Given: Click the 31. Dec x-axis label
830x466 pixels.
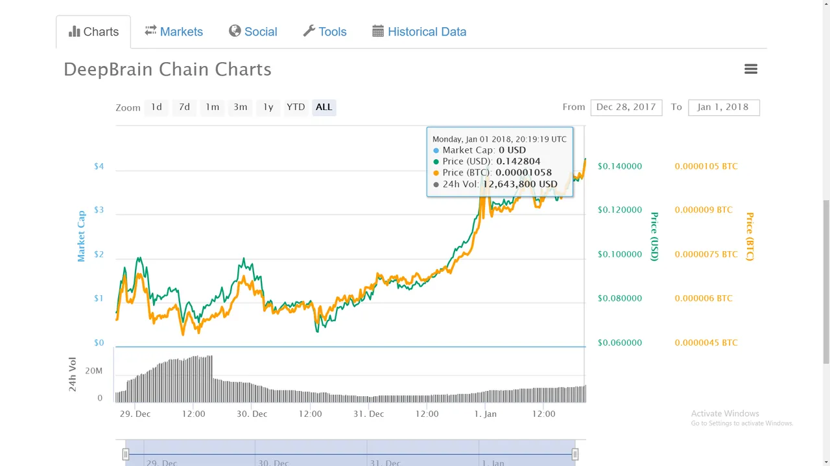Looking at the screenshot, I should [x=368, y=414].
